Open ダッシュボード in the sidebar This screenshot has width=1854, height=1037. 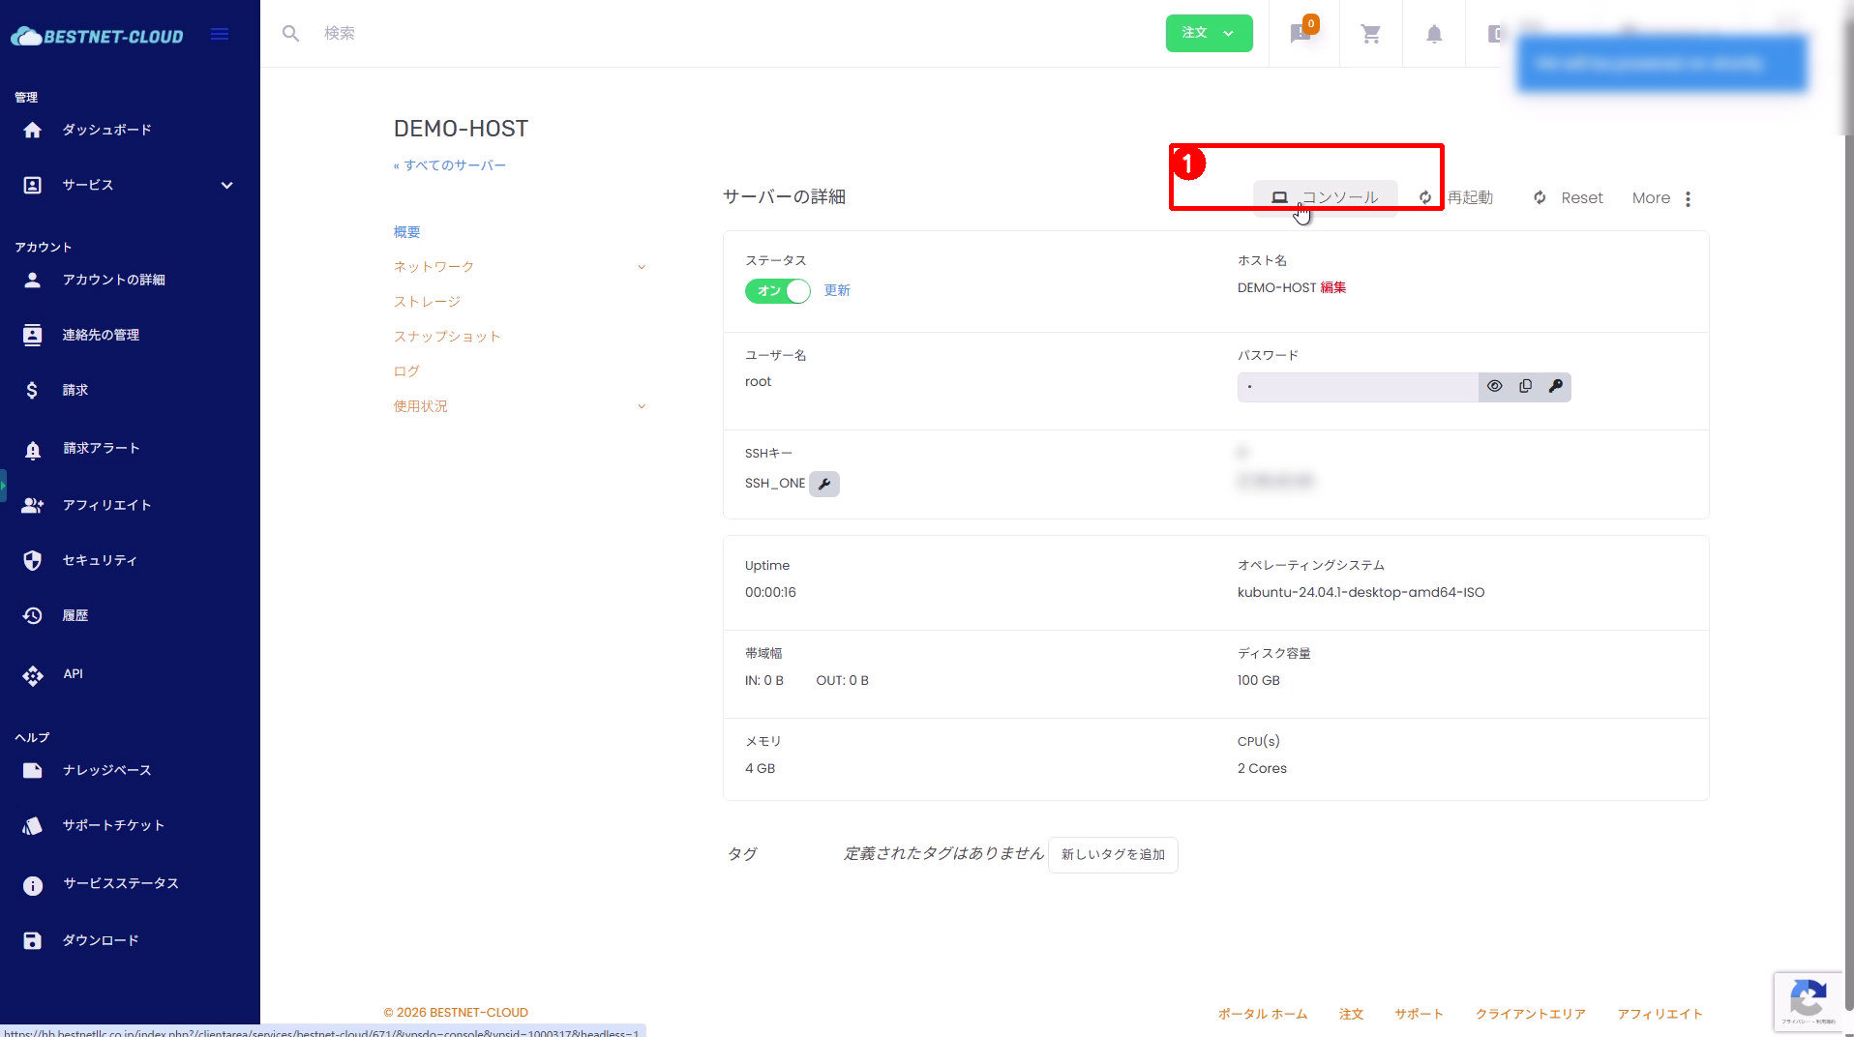pyautogui.click(x=106, y=130)
